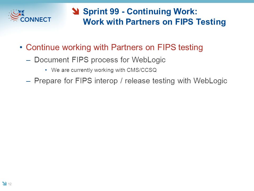254x191 pixels.
Task: Click the blue bullet dot before 'Continue working'
Action: tap(21, 47)
